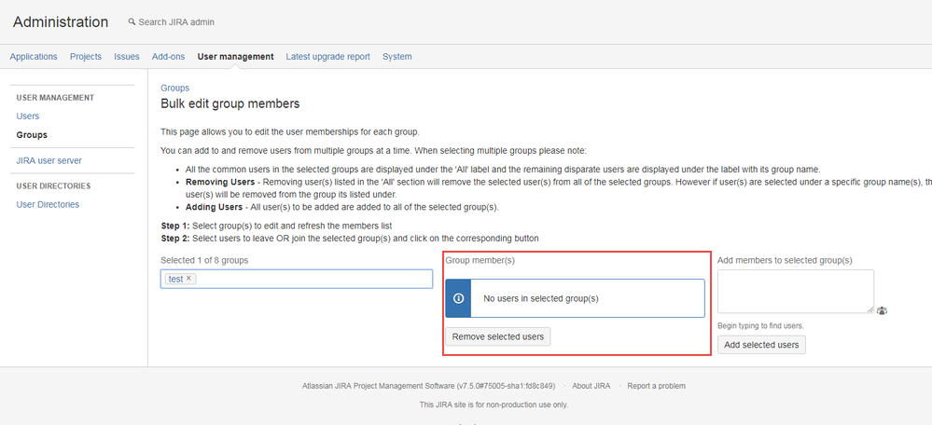Go to the Add-ons tab
The image size is (932, 425).
tap(168, 57)
